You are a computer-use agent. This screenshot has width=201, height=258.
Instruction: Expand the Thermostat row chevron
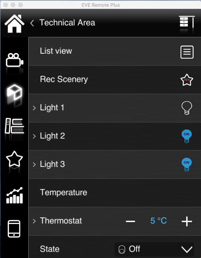click(34, 221)
